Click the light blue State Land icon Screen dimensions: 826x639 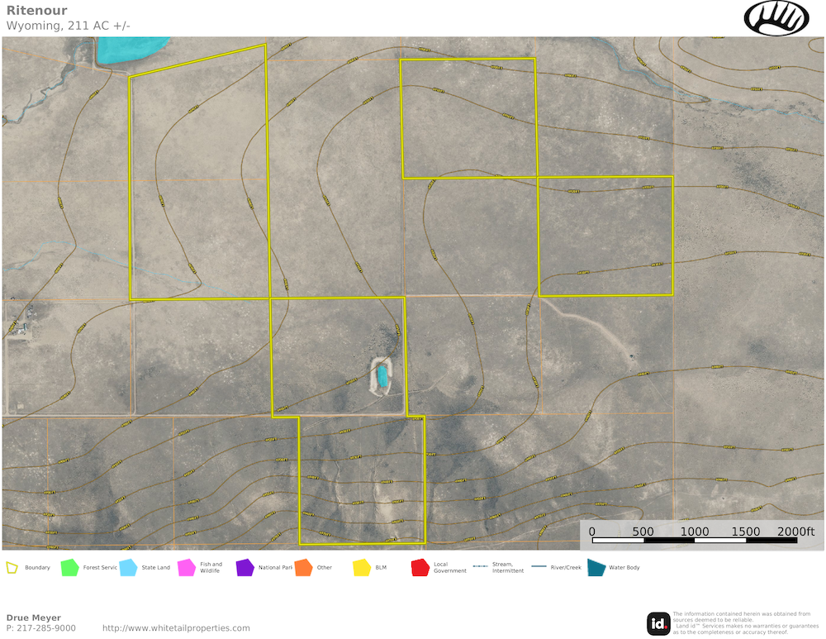(x=128, y=568)
